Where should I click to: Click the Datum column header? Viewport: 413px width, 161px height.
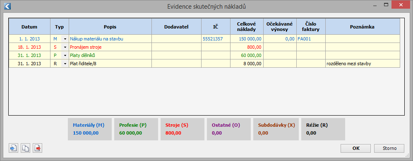coord(29,27)
